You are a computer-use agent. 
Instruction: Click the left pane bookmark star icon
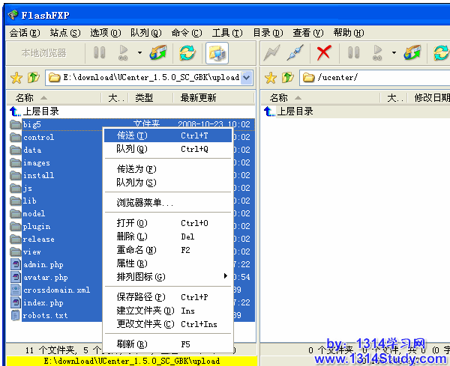pos(15,78)
